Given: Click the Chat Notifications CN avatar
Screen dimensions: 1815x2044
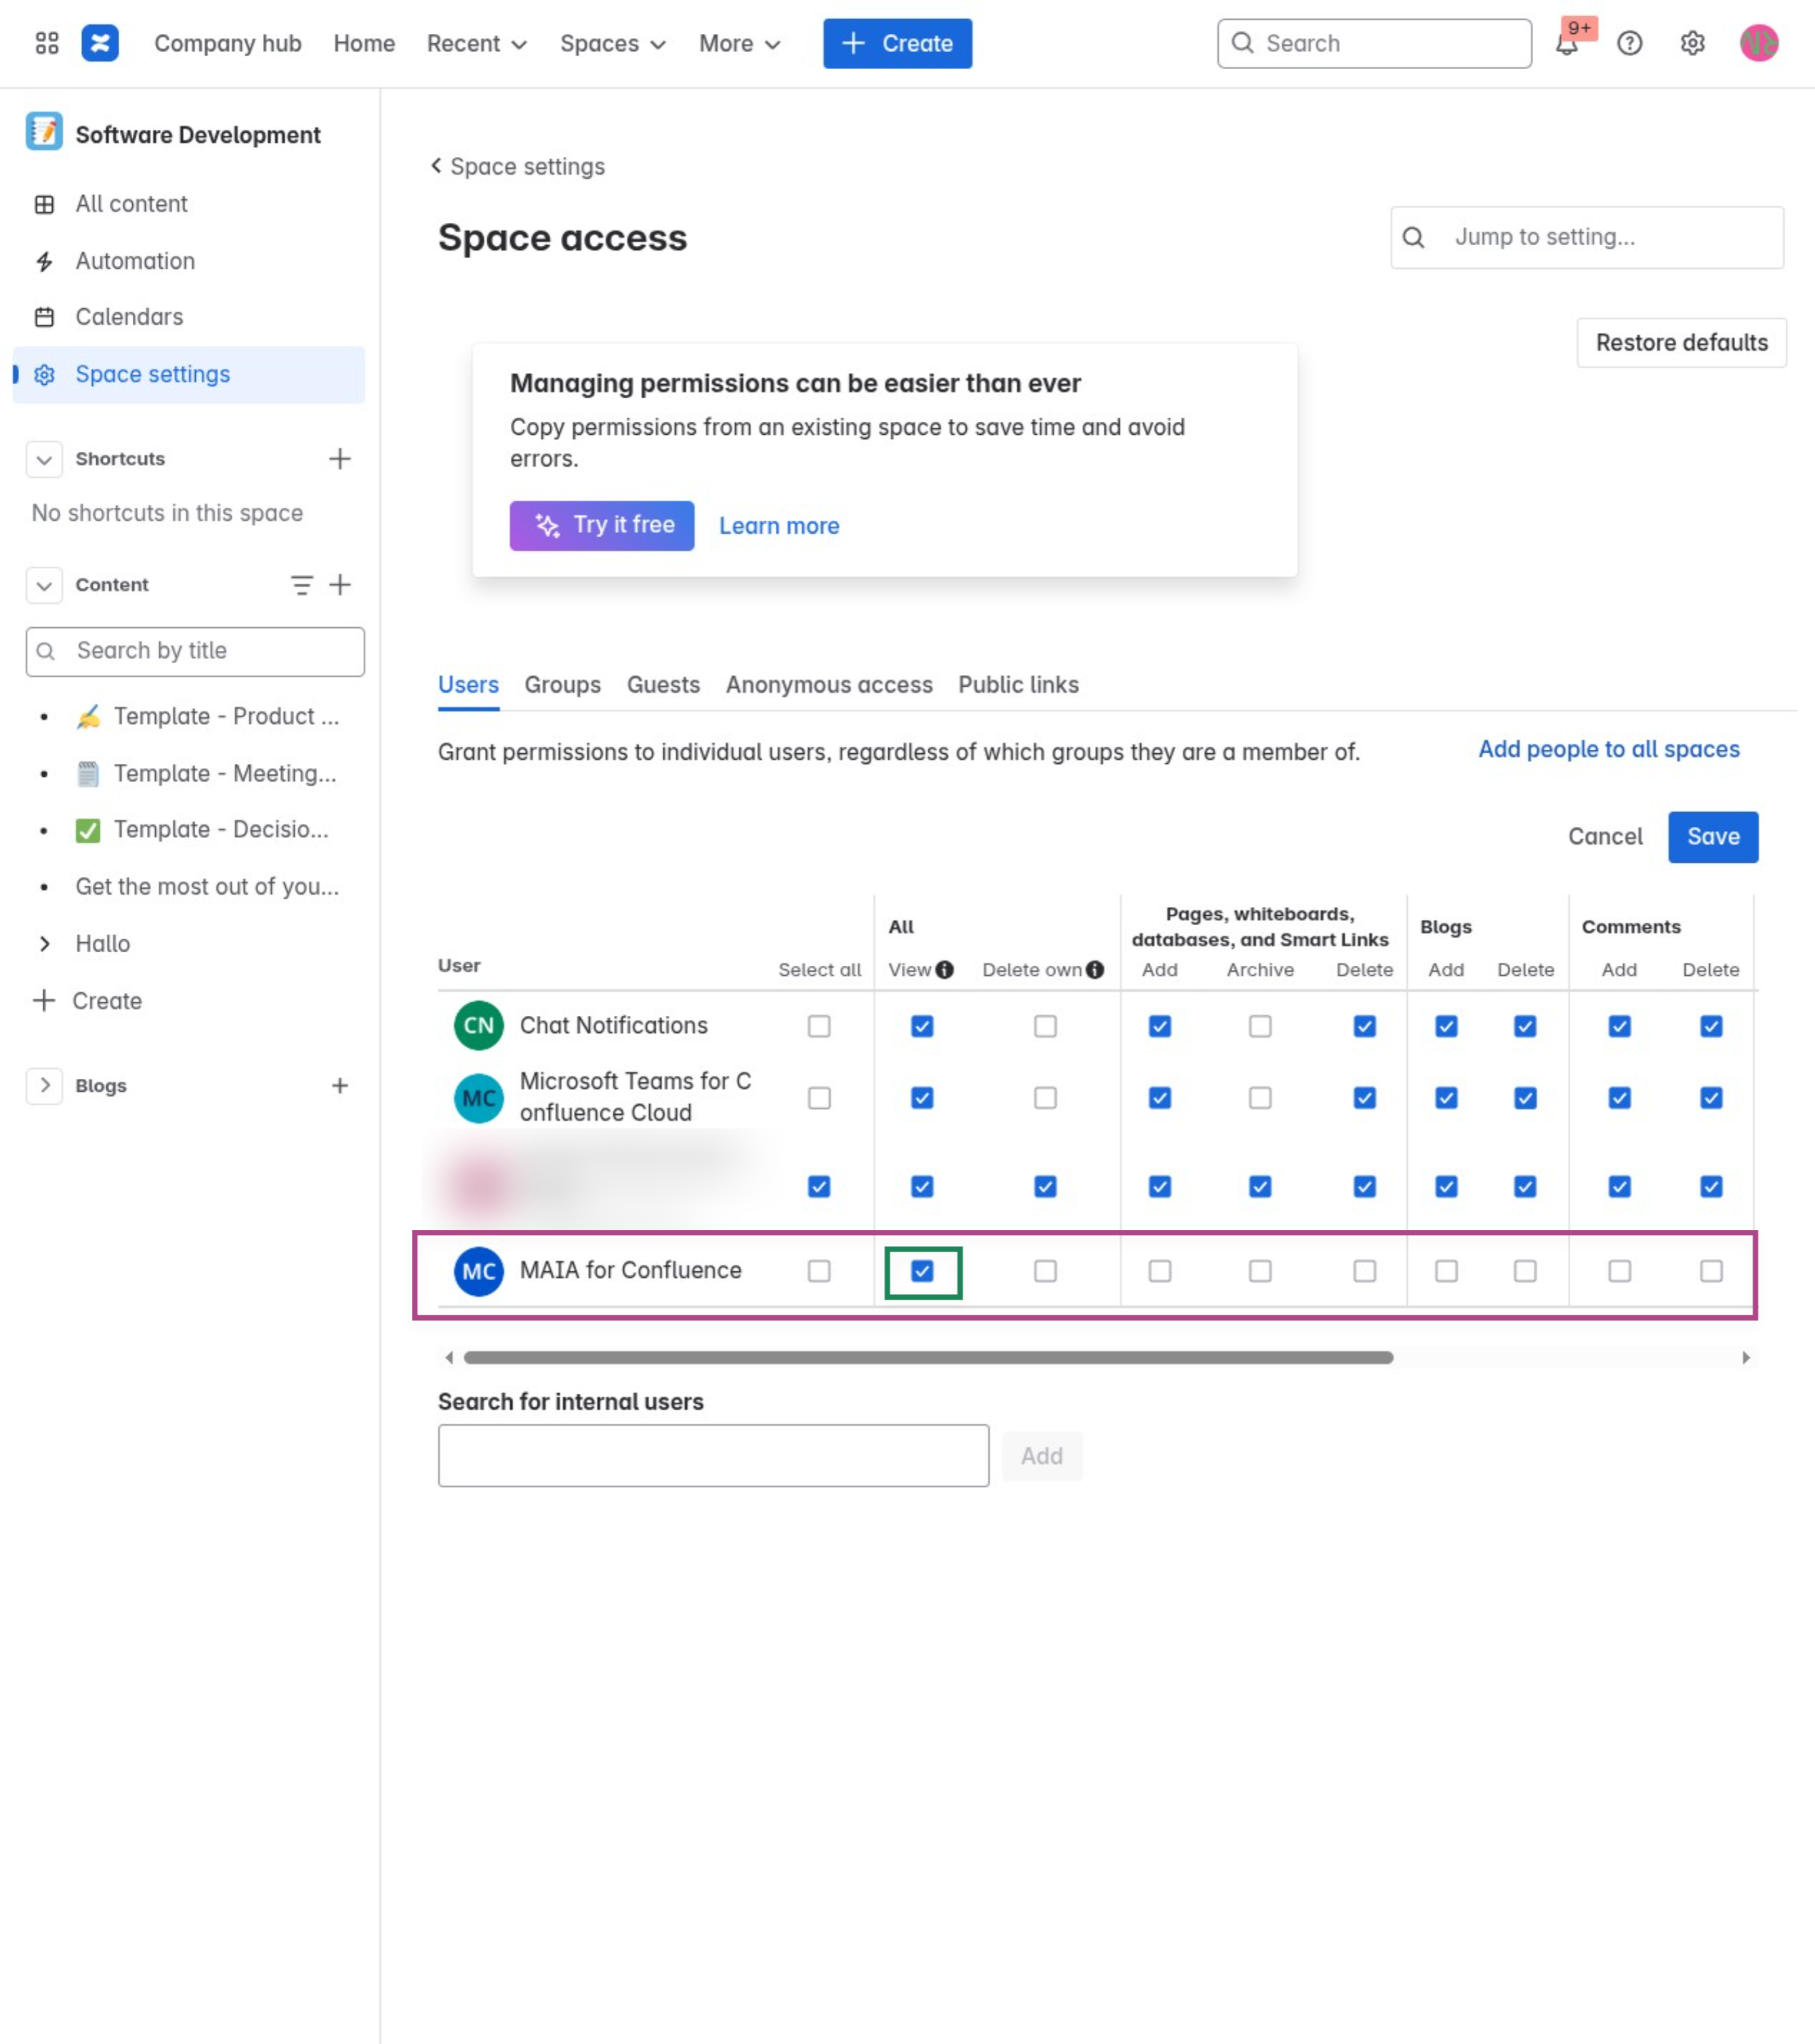Looking at the screenshot, I should [479, 1026].
